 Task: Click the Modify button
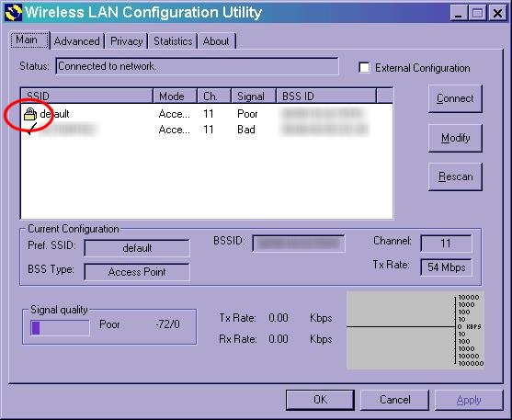[455, 138]
